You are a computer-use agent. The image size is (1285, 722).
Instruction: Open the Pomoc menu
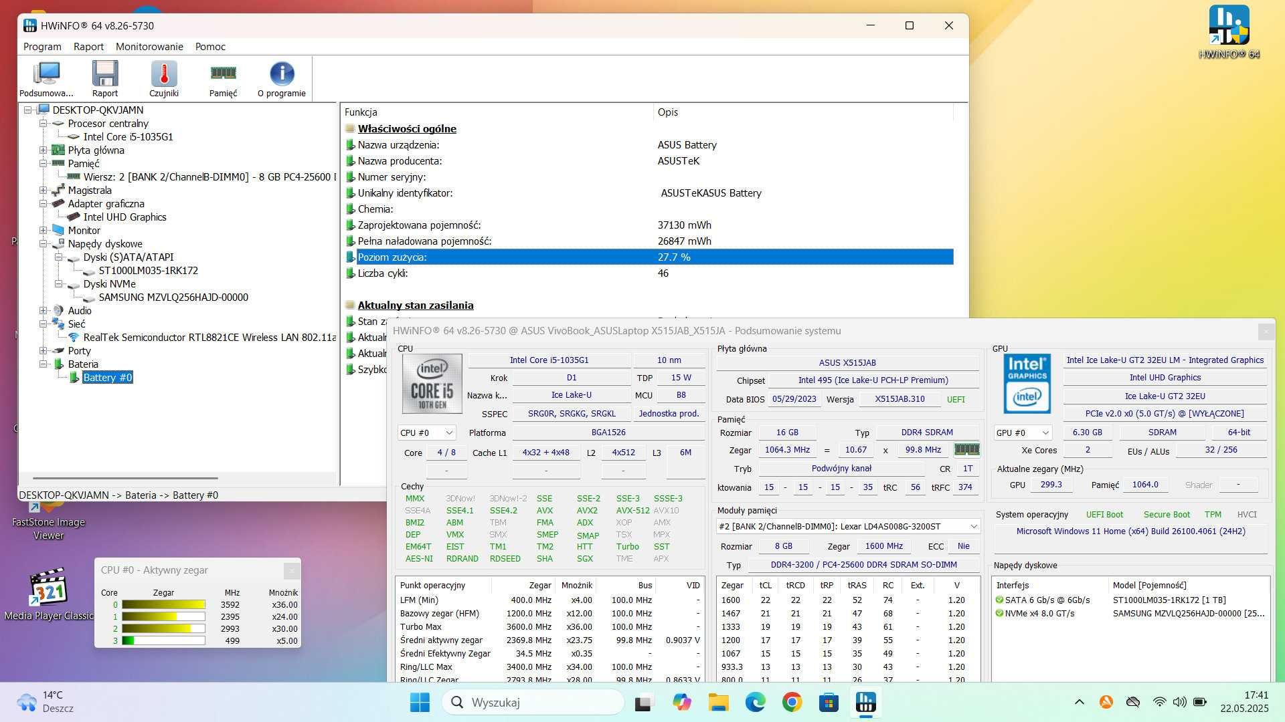(210, 46)
